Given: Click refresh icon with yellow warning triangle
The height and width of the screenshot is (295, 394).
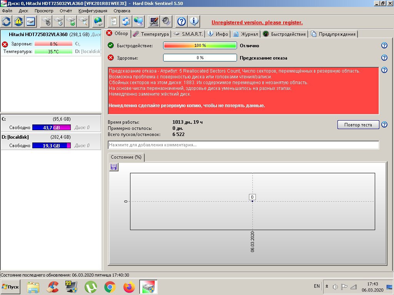Looking at the screenshot, I should click(18, 22).
